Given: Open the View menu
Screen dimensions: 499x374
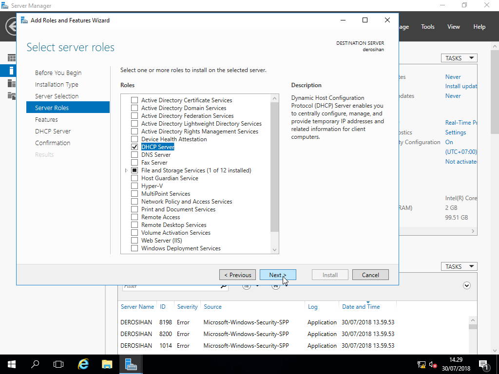Looking at the screenshot, I should pyautogui.click(x=454, y=27).
